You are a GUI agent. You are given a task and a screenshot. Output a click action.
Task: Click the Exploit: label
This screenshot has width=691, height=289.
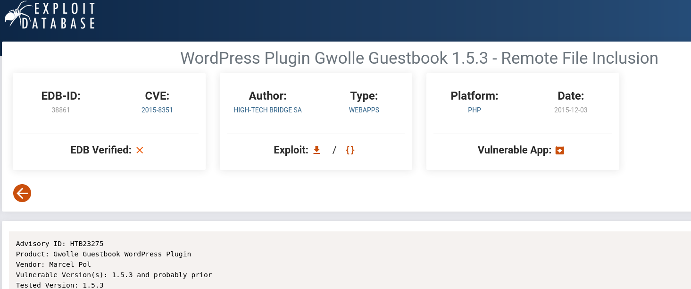pos(291,150)
